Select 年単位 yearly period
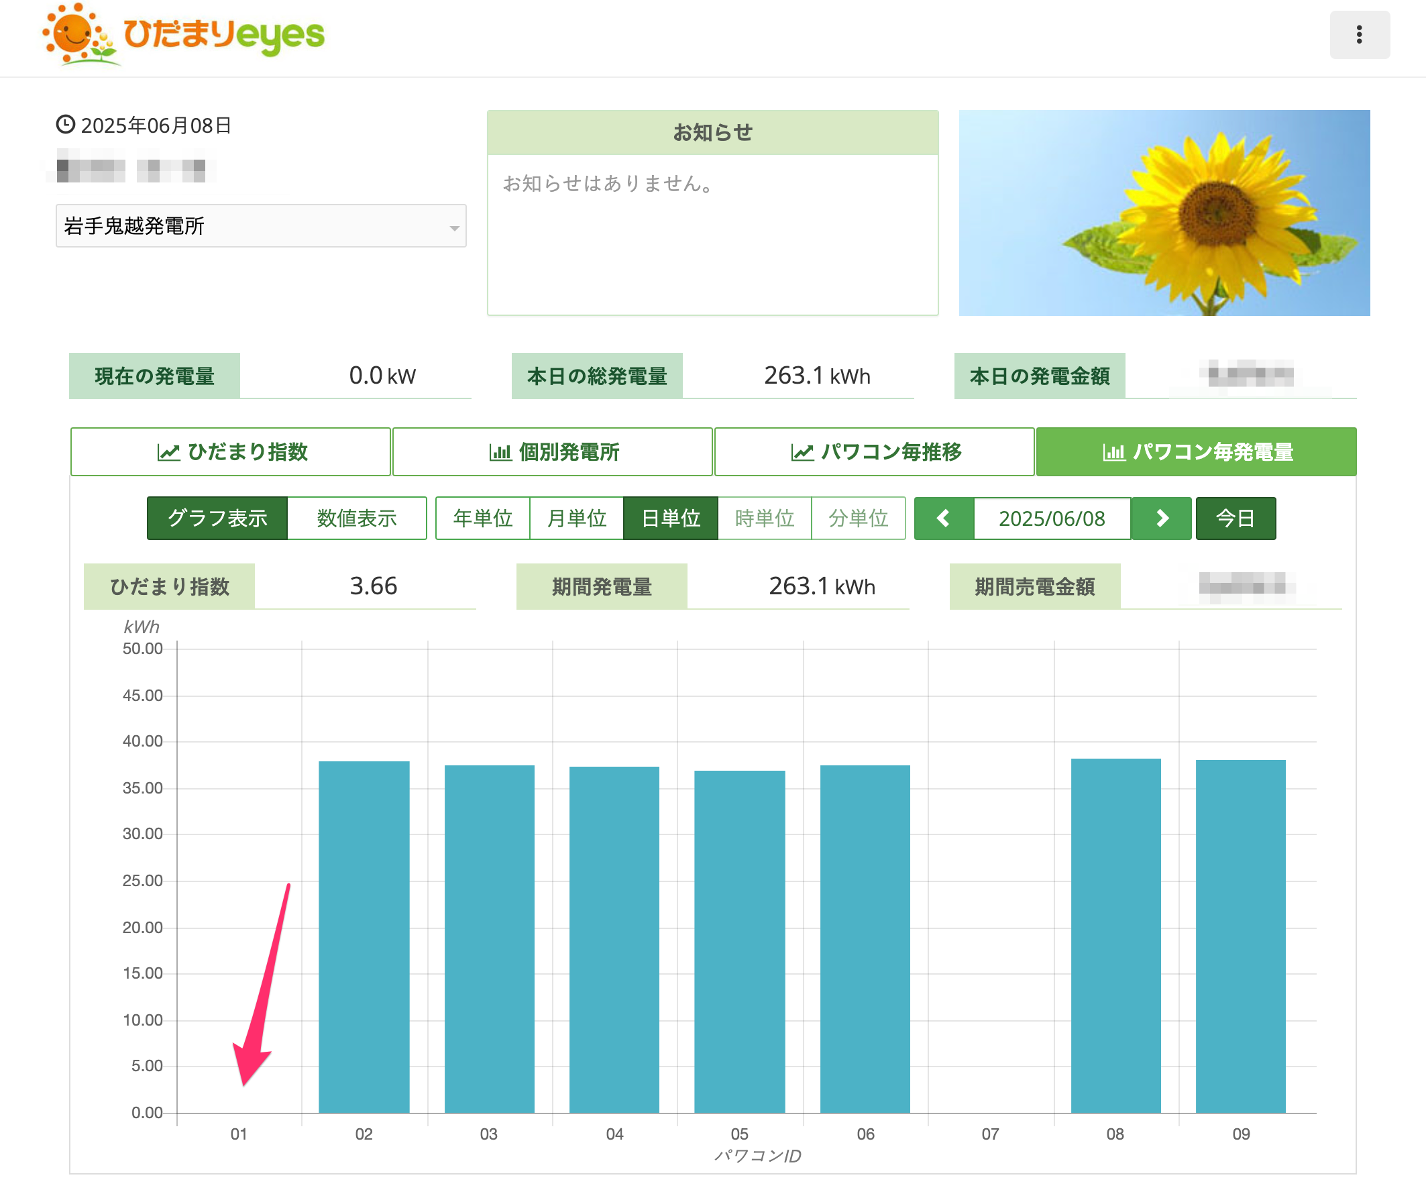 click(483, 519)
